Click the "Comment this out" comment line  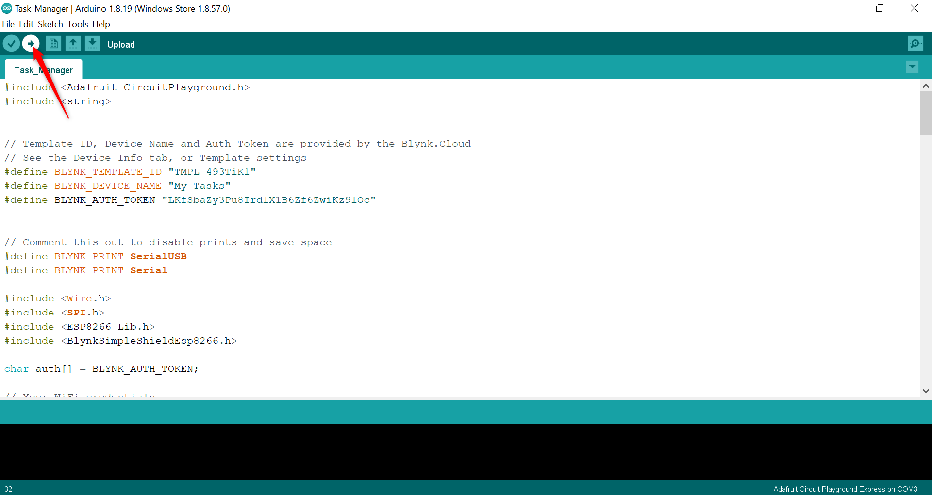pyautogui.click(x=168, y=242)
